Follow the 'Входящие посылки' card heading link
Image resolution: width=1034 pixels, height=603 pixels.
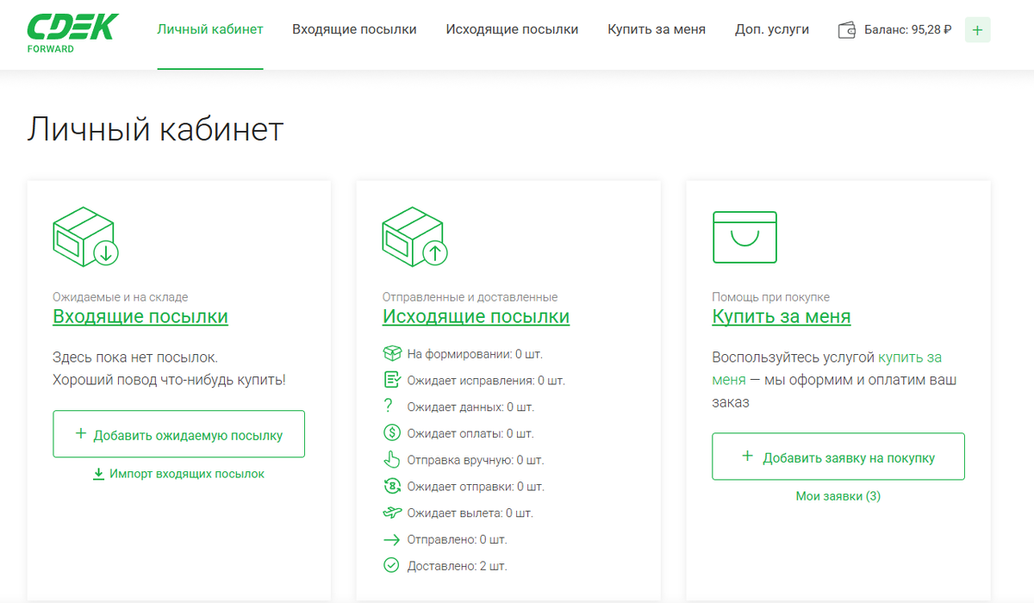140,316
